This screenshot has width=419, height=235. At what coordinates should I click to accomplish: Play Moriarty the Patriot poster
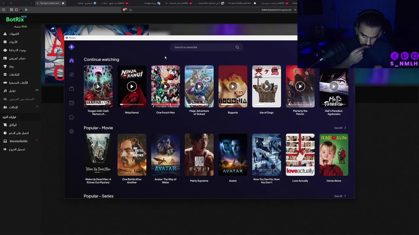[300, 86]
